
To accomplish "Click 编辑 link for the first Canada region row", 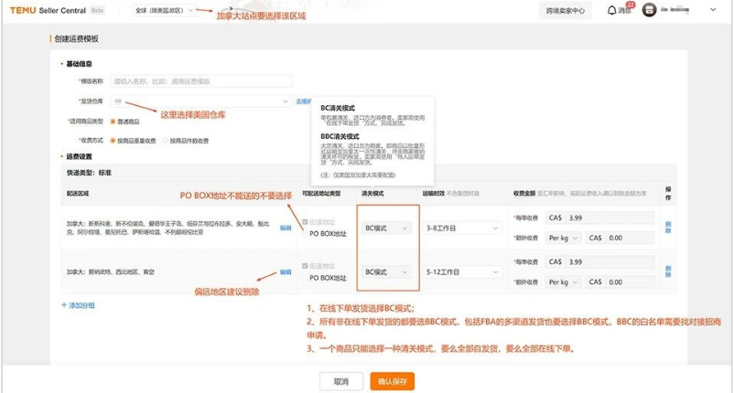I will point(286,228).
